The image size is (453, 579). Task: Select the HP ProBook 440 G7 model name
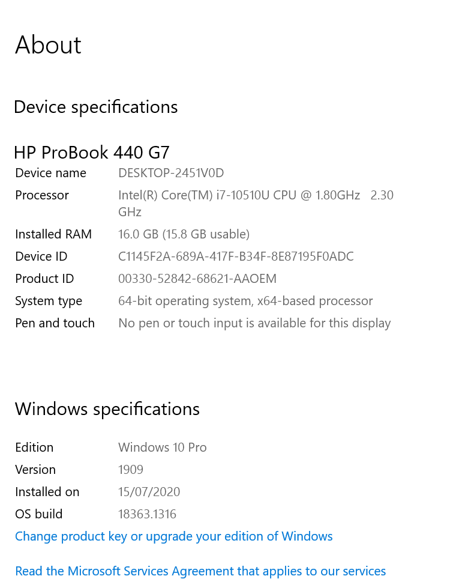[91, 152]
